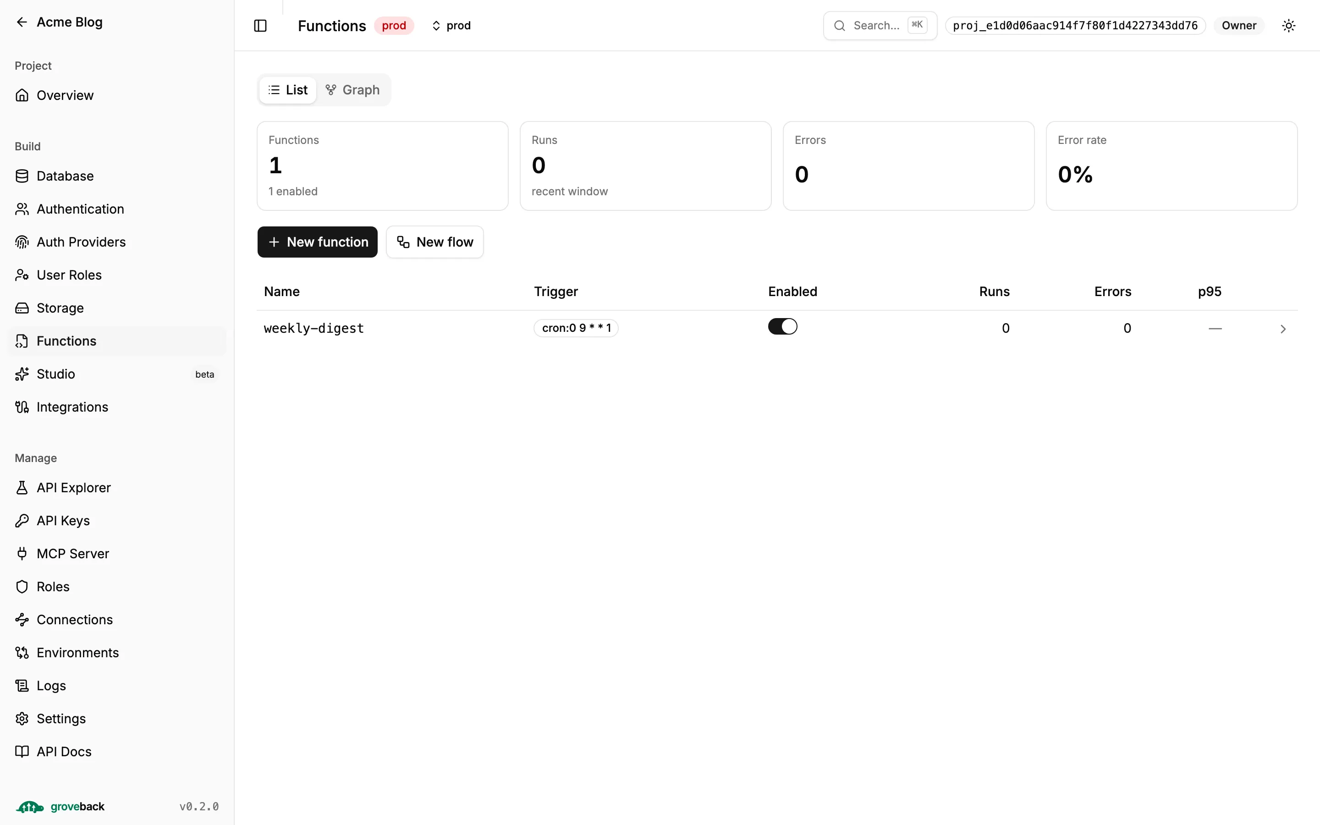Click the Trigger column header

(556, 291)
